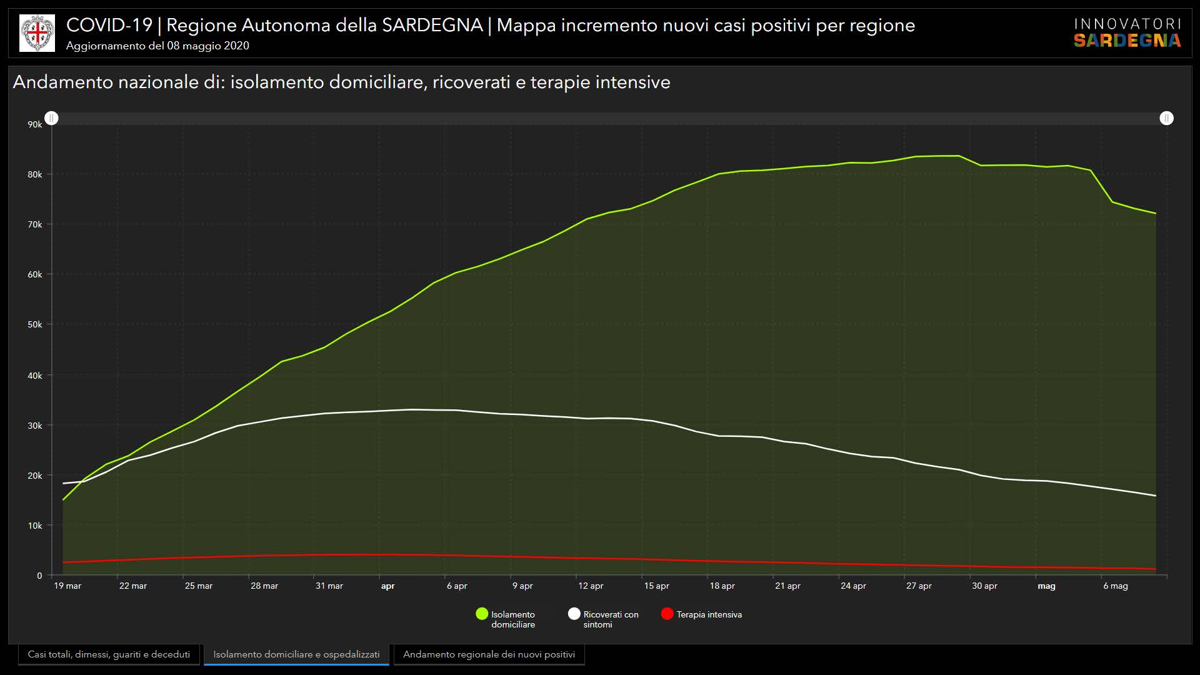This screenshot has height=675, width=1200.
Task: Open Casi totali, dimessi, guariti e deceduti tab
Action: point(109,654)
